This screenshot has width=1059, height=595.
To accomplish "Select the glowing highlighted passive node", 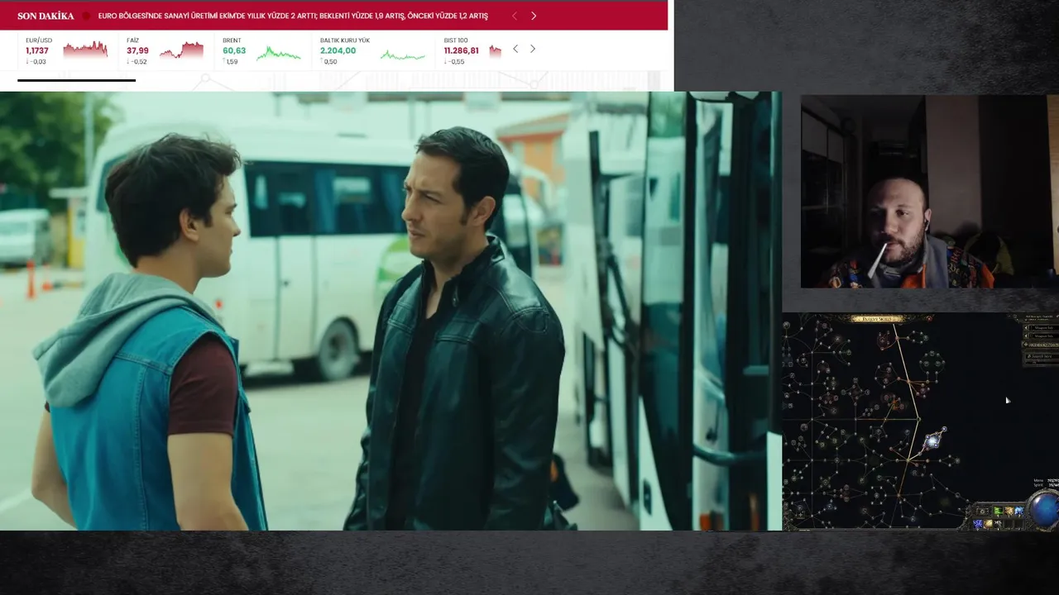I will click(933, 440).
